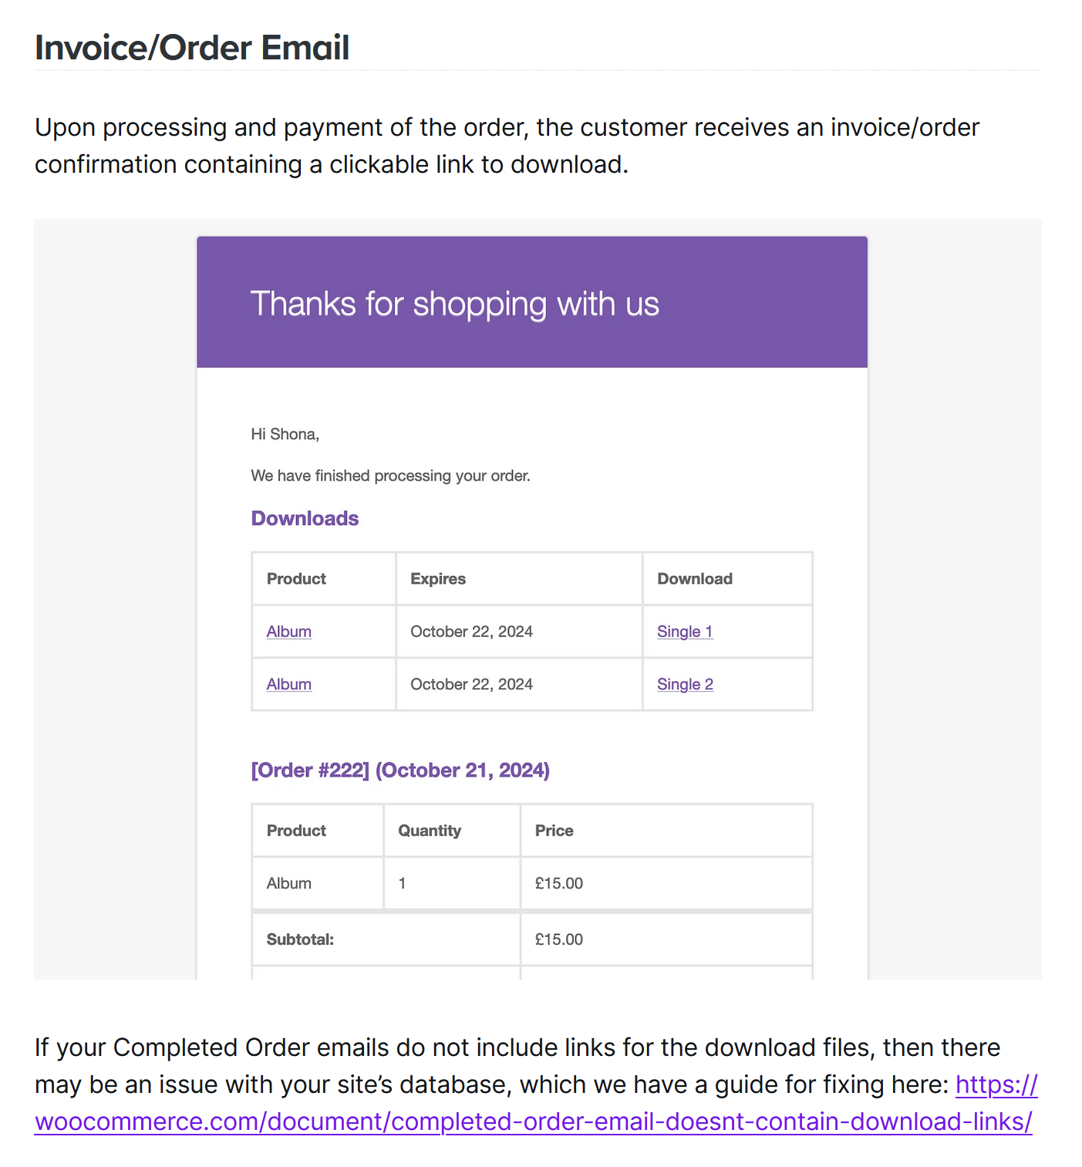Screen dimensions: 1082x1167
Task: Follow the woocommerce.com completed-order guide link
Action: [x=533, y=1121]
